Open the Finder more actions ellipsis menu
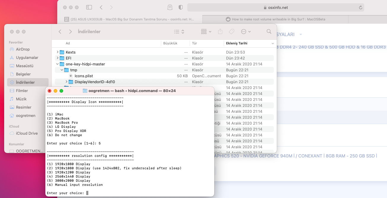387x198 pixels. tap(246, 31)
